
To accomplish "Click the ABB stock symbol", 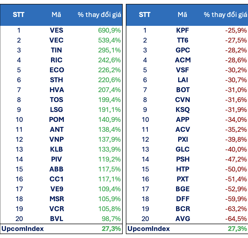I will (x=57, y=169).
